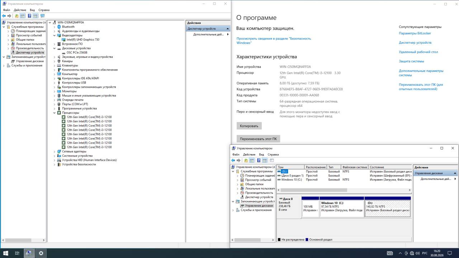Collapse the Дисковые устройства category
459x258 pixels.
55,48
